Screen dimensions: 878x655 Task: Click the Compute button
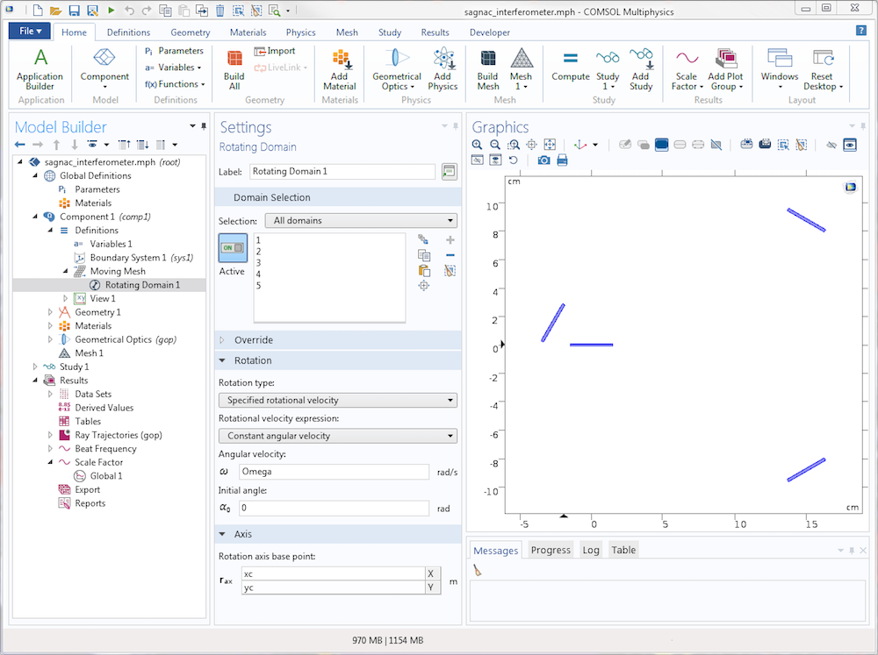click(570, 66)
